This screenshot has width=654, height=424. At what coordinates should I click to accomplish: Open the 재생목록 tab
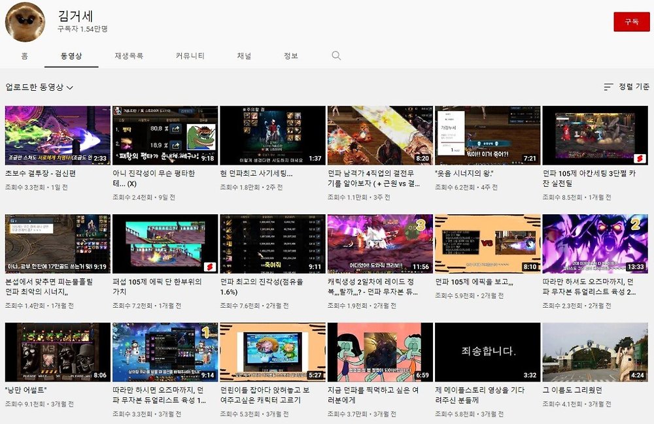129,56
